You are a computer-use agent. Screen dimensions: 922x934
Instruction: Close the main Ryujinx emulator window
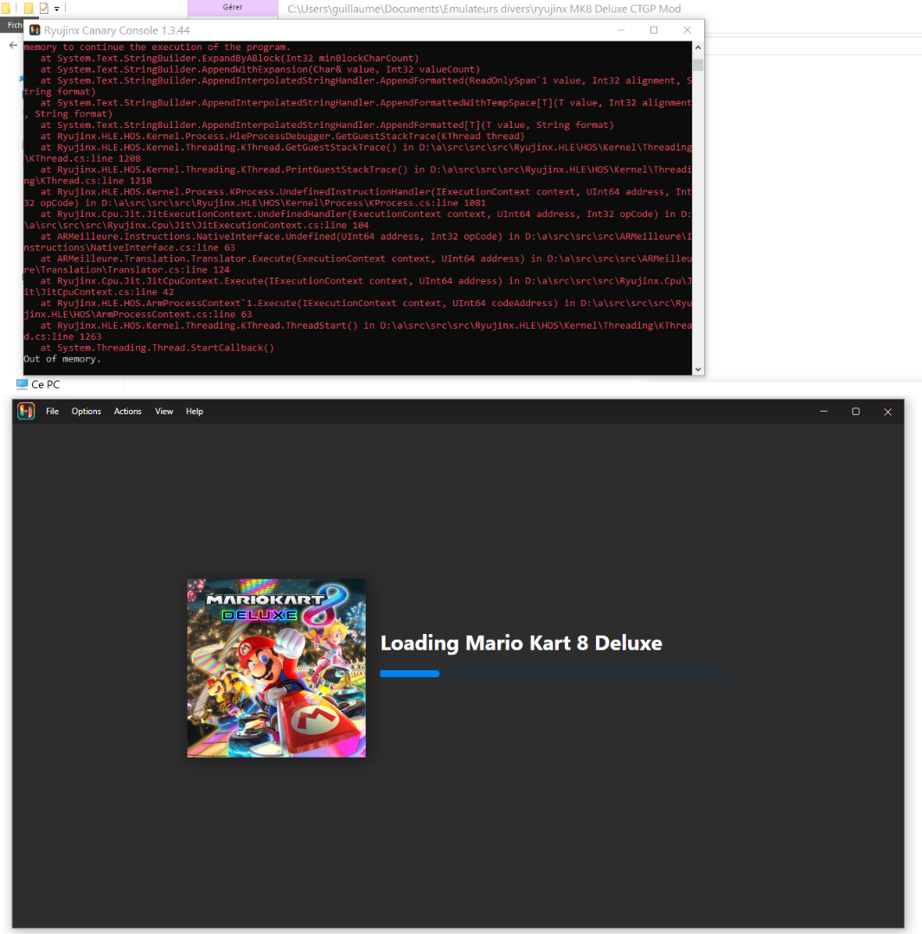click(888, 412)
